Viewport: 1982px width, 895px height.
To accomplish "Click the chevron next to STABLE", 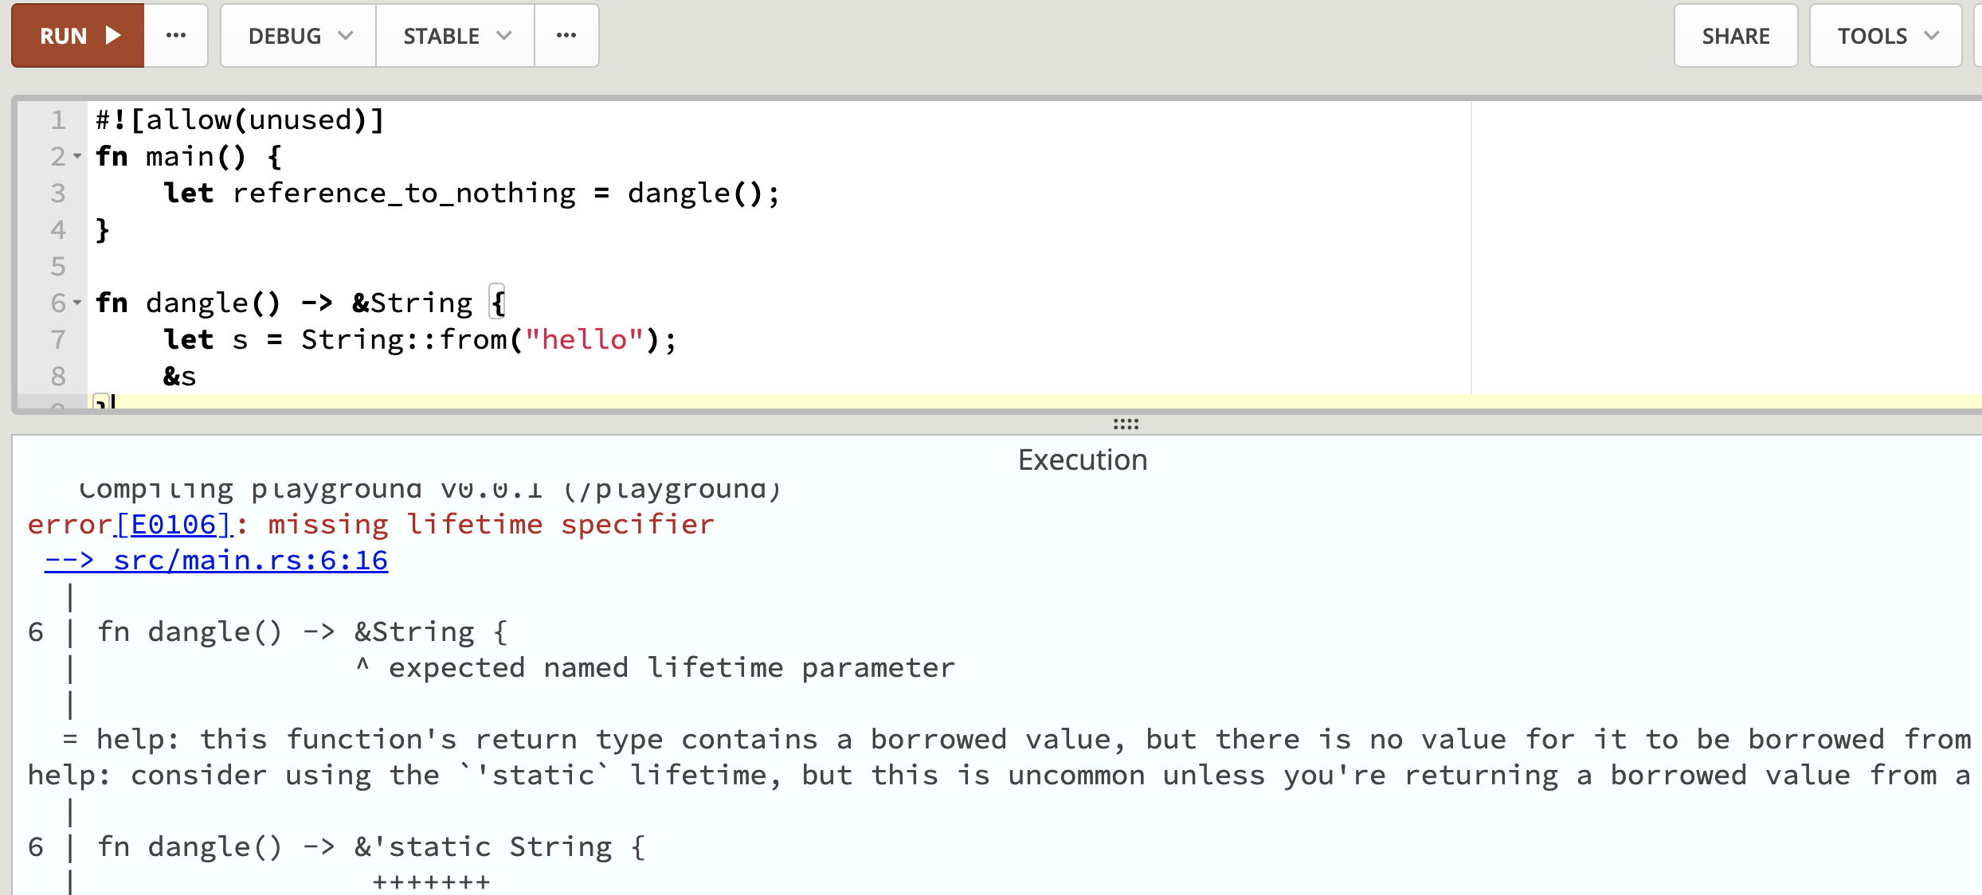I will pos(503,36).
